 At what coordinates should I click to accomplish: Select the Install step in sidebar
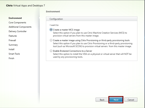click(x=11, y=49)
